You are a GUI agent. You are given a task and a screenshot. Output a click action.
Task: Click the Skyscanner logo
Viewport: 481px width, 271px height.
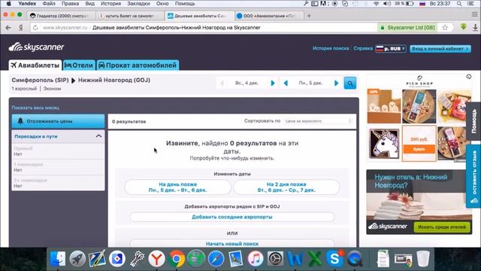[x=36, y=47]
